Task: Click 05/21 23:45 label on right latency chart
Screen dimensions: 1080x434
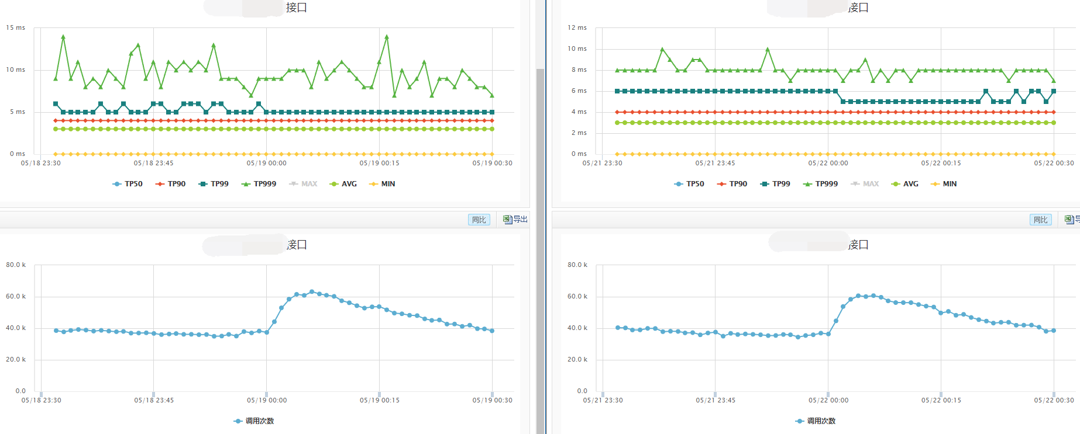Action: point(716,164)
